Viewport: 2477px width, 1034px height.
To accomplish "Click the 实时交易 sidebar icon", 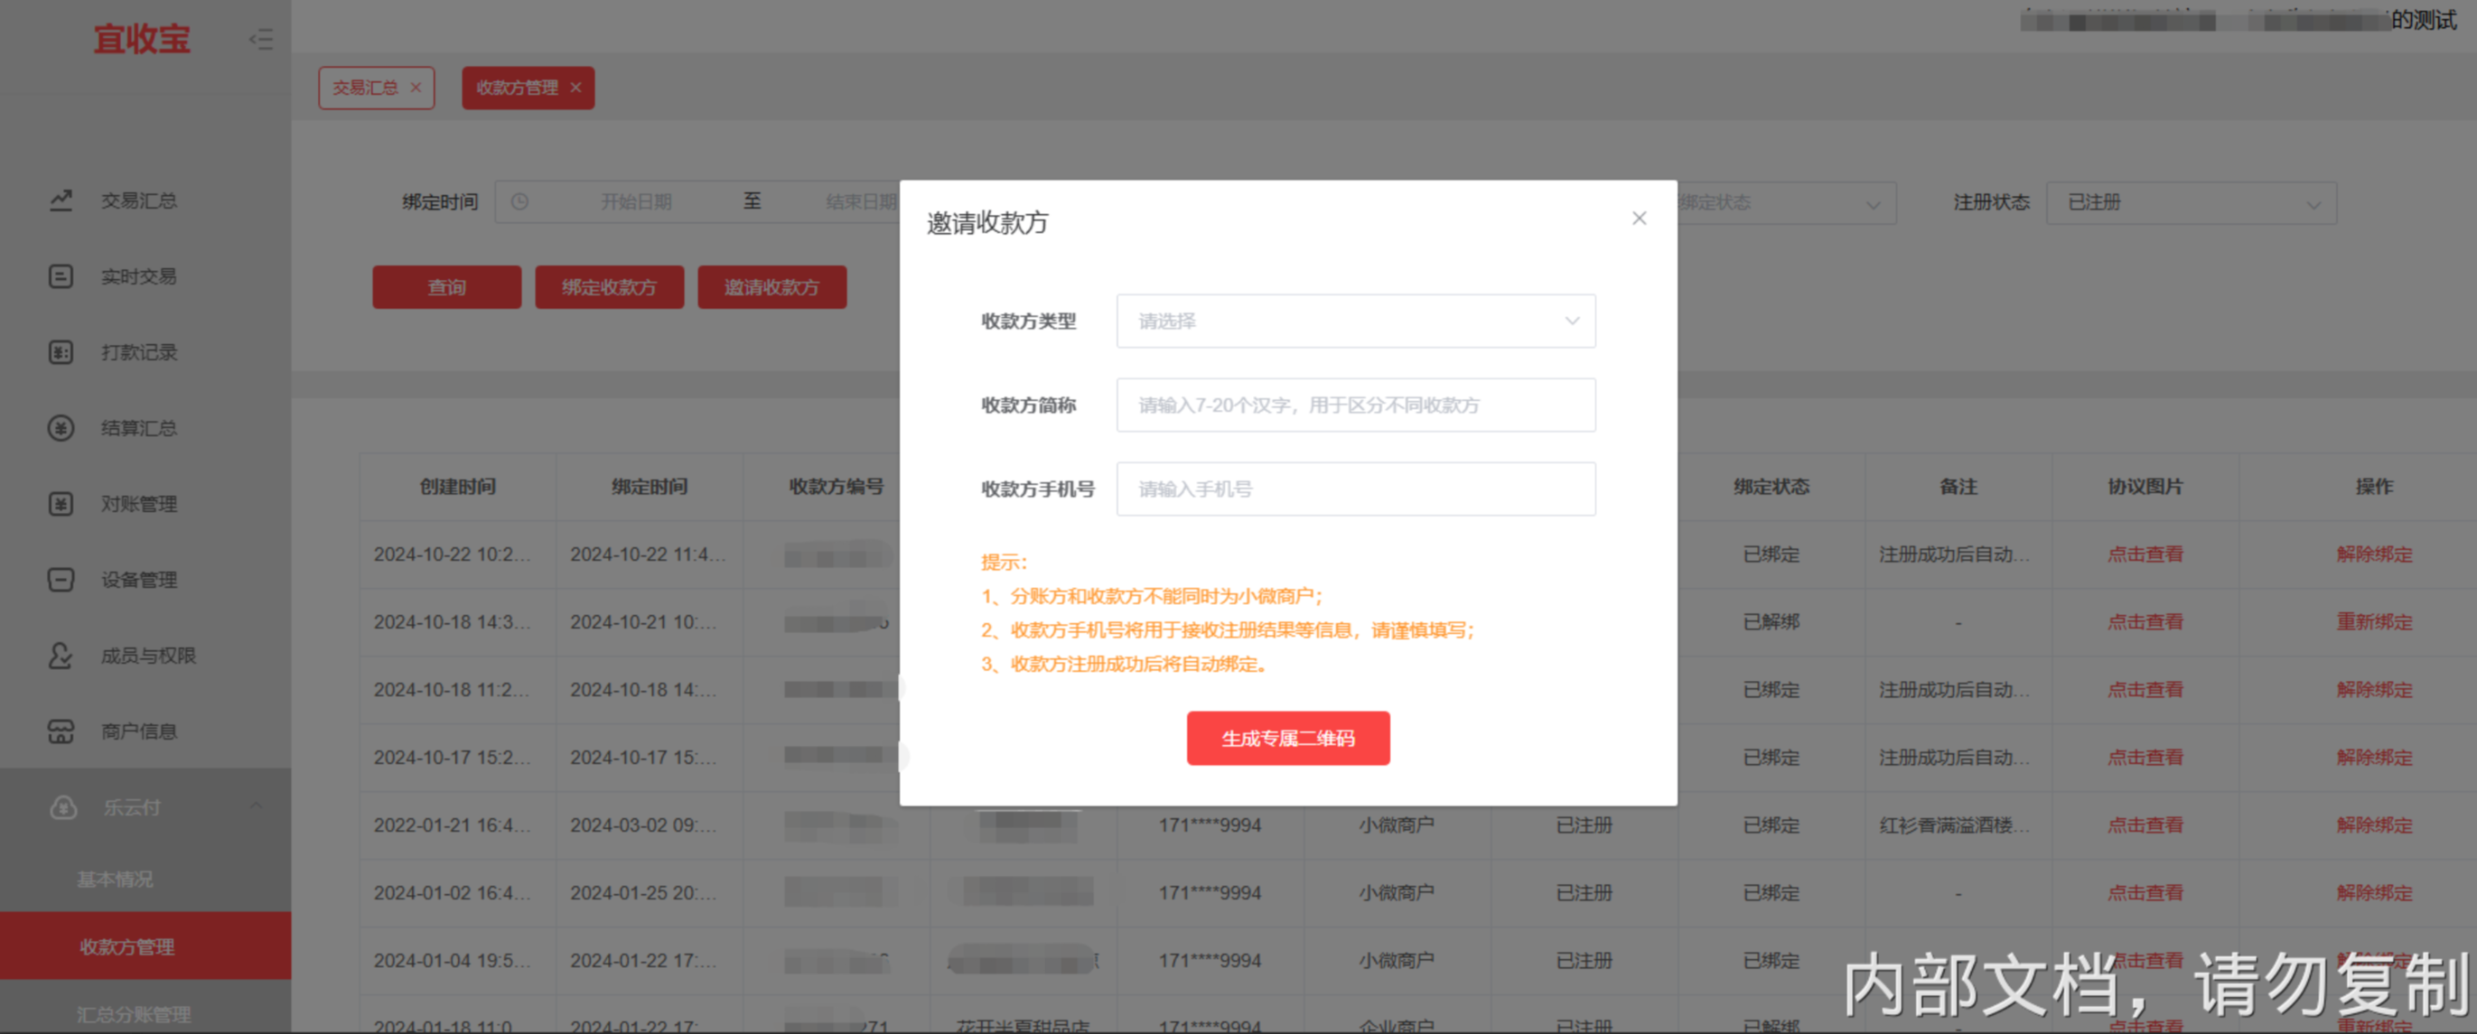I will (61, 275).
